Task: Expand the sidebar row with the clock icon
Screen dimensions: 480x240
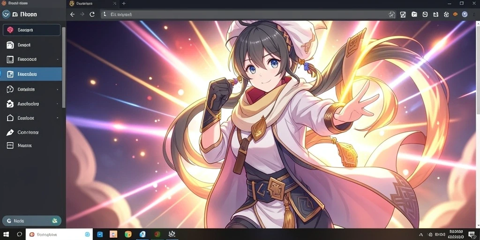Action: tap(58, 90)
